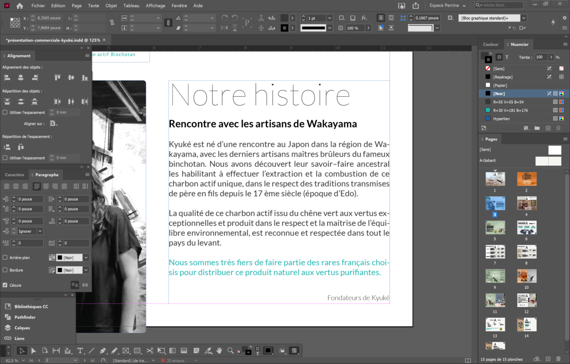Select the Type (T) tool

point(80,351)
